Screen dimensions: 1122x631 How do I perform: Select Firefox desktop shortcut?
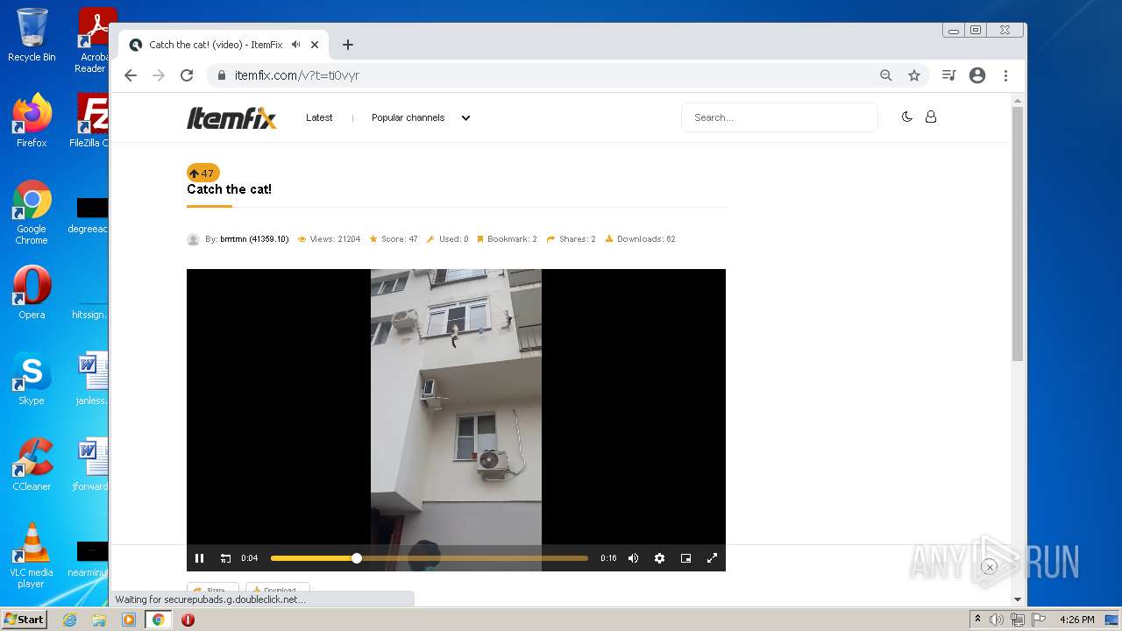coord(32,121)
